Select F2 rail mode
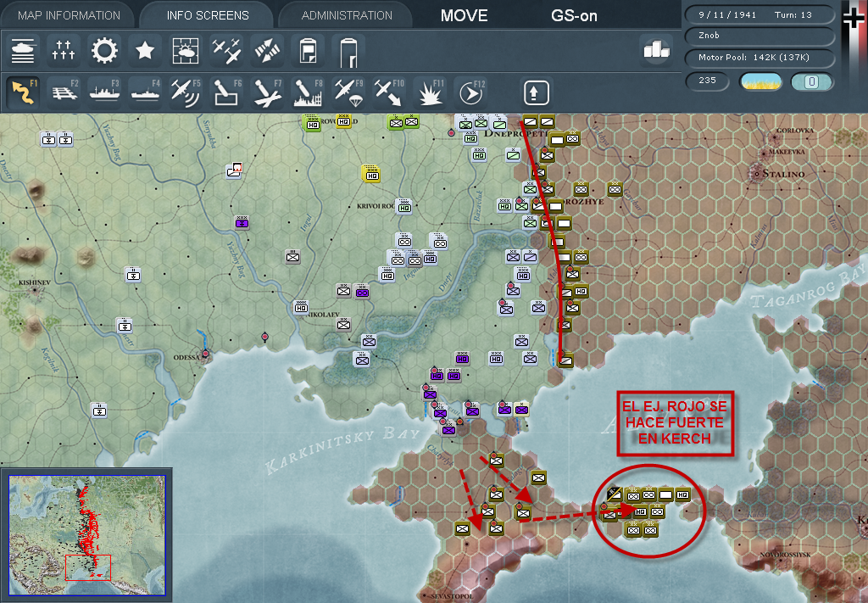 [x=64, y=92]
